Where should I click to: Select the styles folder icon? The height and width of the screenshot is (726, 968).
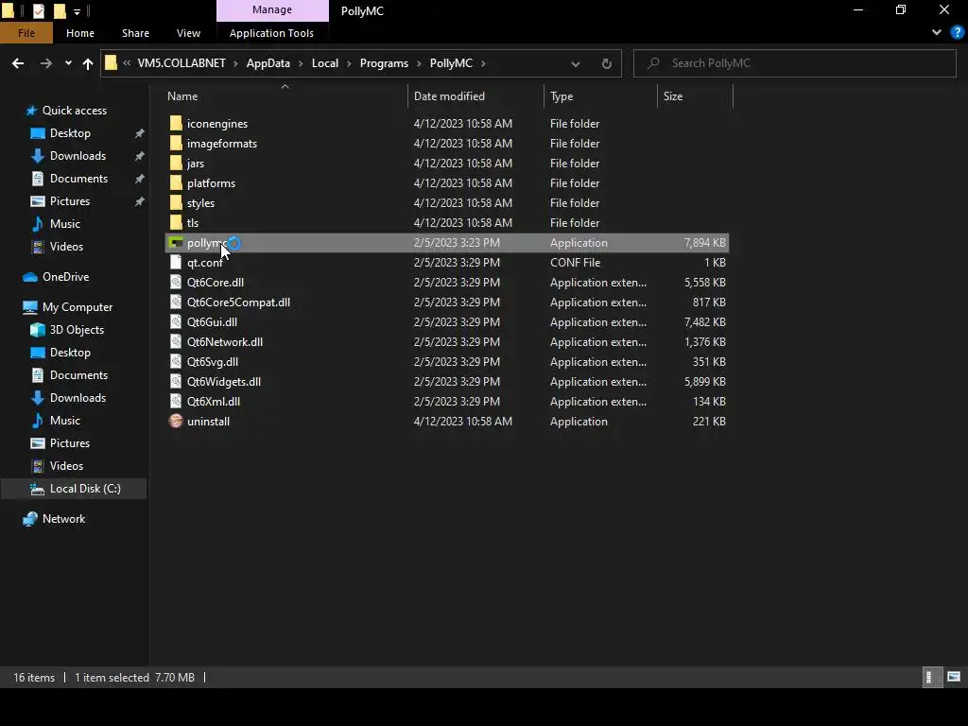pyautogui.click(x=176, y=202)
